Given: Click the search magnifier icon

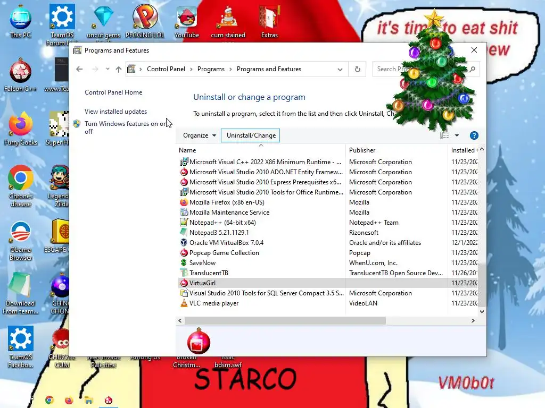Looking at the screenshot, I should [472, 69].
